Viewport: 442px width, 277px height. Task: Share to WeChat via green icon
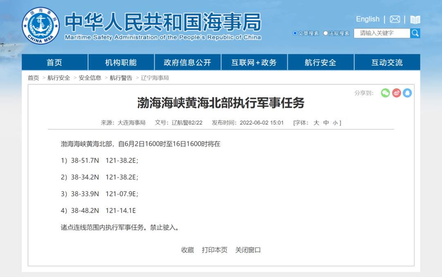coord(385,93)
